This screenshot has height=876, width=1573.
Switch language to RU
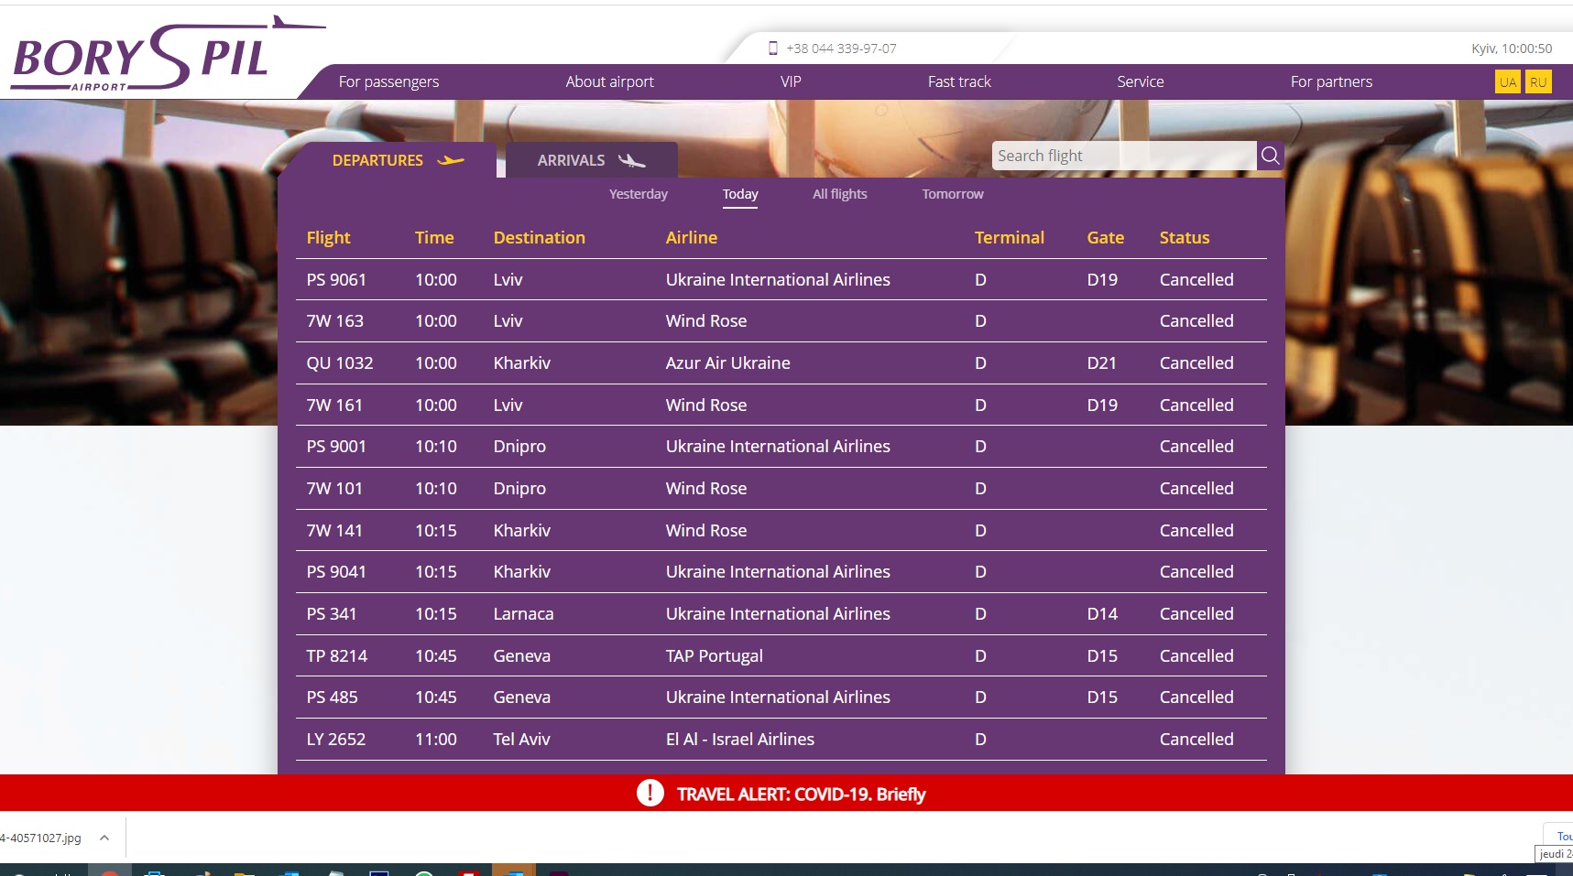[x=1538, y=81]
